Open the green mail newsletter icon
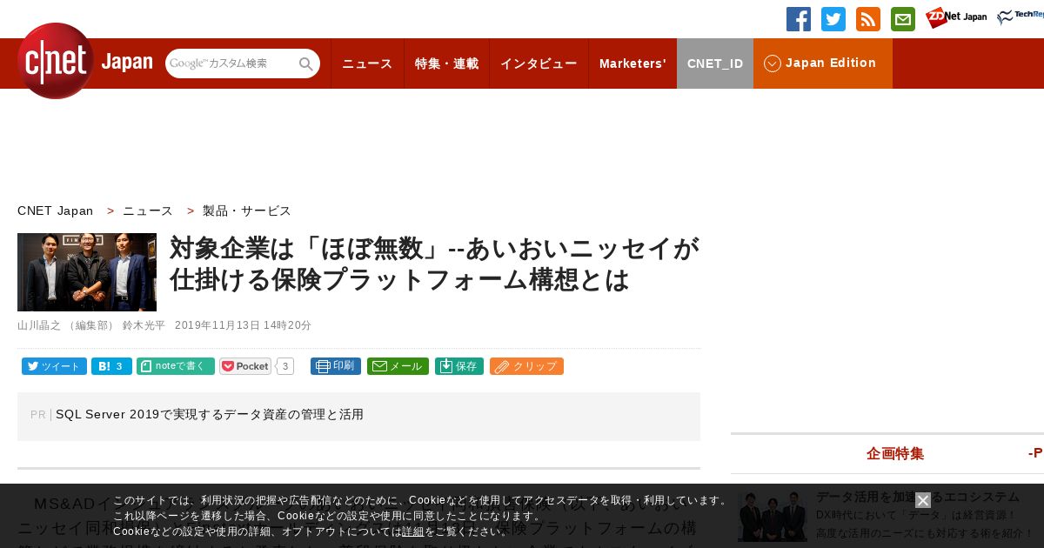The width and height of the screenshot is (1044, 548). click(903, 19)
